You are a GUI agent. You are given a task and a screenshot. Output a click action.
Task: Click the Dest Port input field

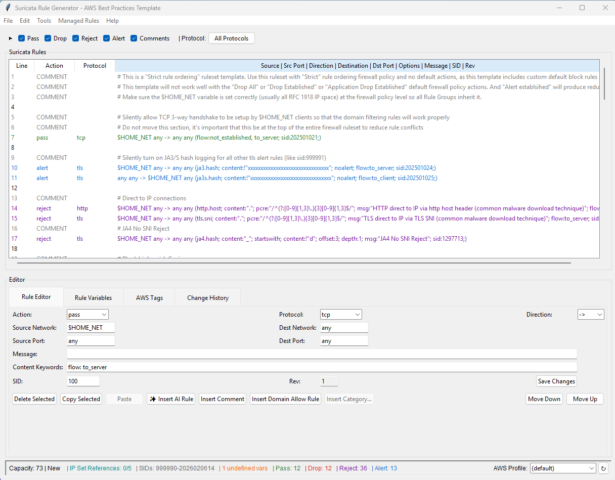(344, 341)
